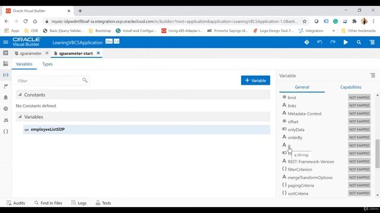
Task: Show hidden bookmarks overflow chevron
Action: tap(334, 31)
